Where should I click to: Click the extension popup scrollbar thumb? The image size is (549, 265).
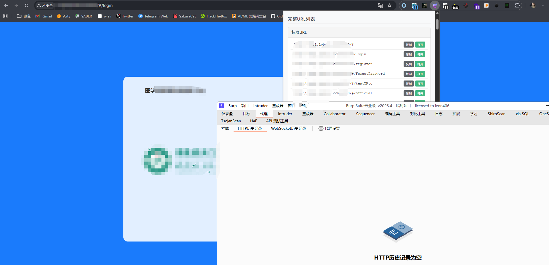point(437,24)
